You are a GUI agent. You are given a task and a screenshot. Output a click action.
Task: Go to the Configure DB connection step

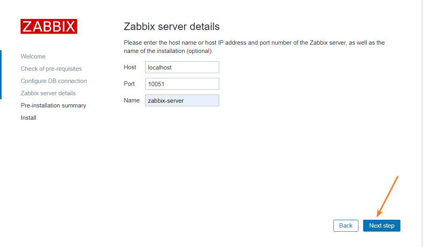(x=54, y=81)
